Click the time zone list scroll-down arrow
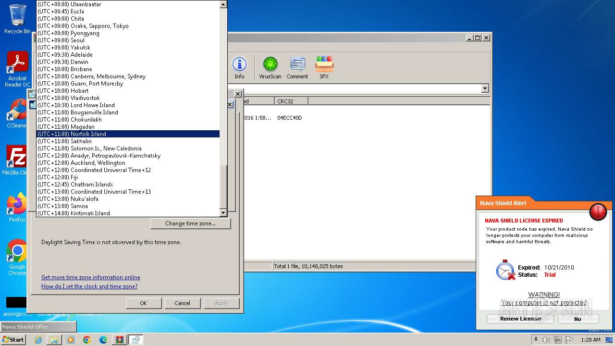Screen dimensions: 615x346 (223, 213)
